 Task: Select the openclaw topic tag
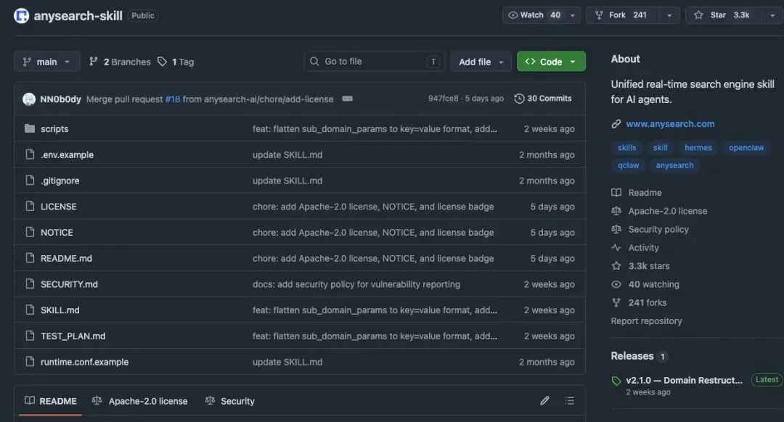tap(746, 147)
